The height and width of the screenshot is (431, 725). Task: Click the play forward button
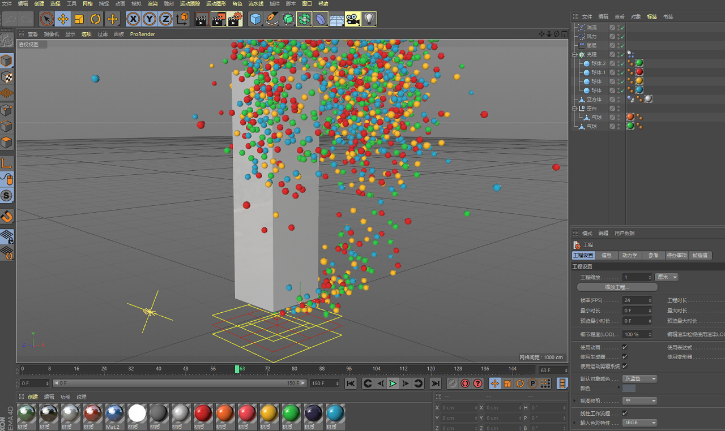click(x=393, y=383)
